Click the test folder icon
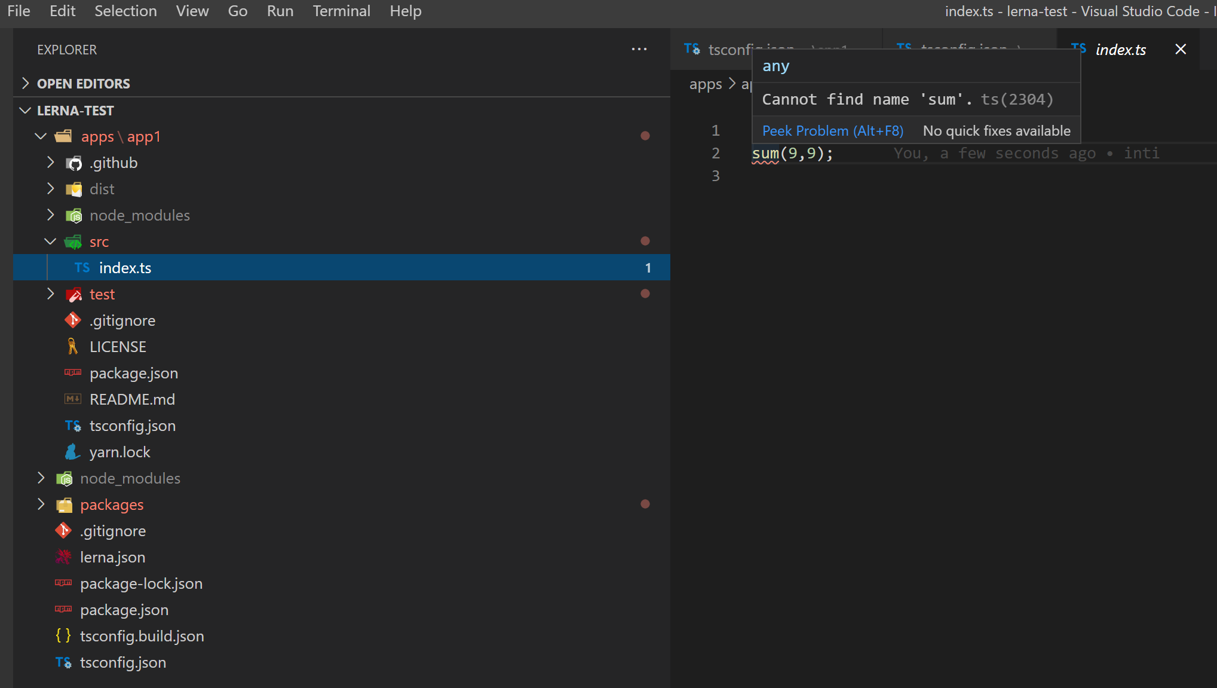 (x=74, y=295)
